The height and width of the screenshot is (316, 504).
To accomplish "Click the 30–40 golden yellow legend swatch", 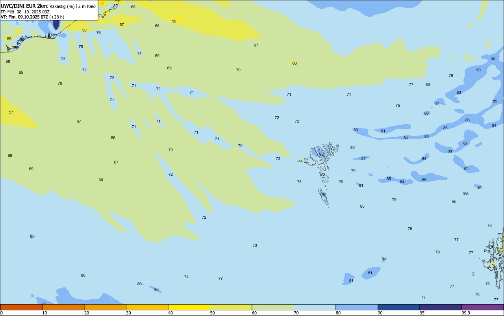I will point(147,307).
